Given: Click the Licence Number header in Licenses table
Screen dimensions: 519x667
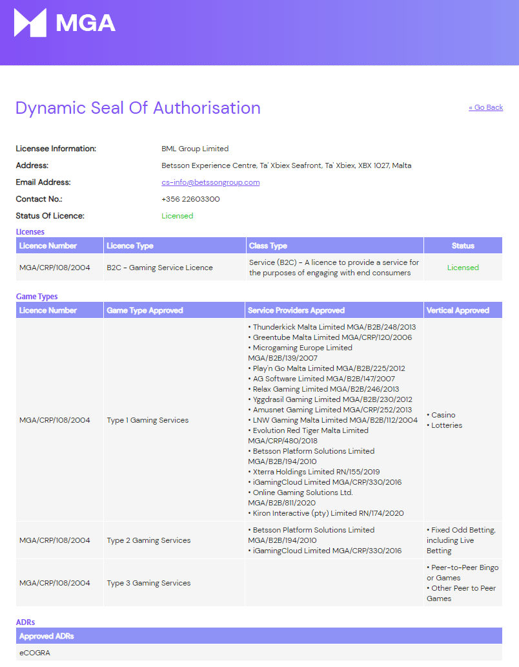Looking at the screenshot, I should 60,246.
